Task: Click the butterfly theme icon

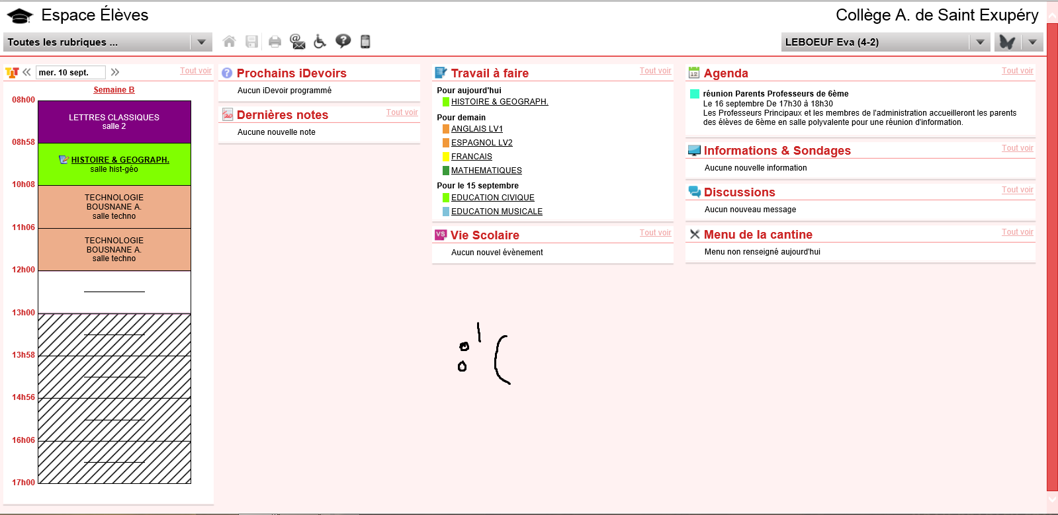Action: point(1007,42)
